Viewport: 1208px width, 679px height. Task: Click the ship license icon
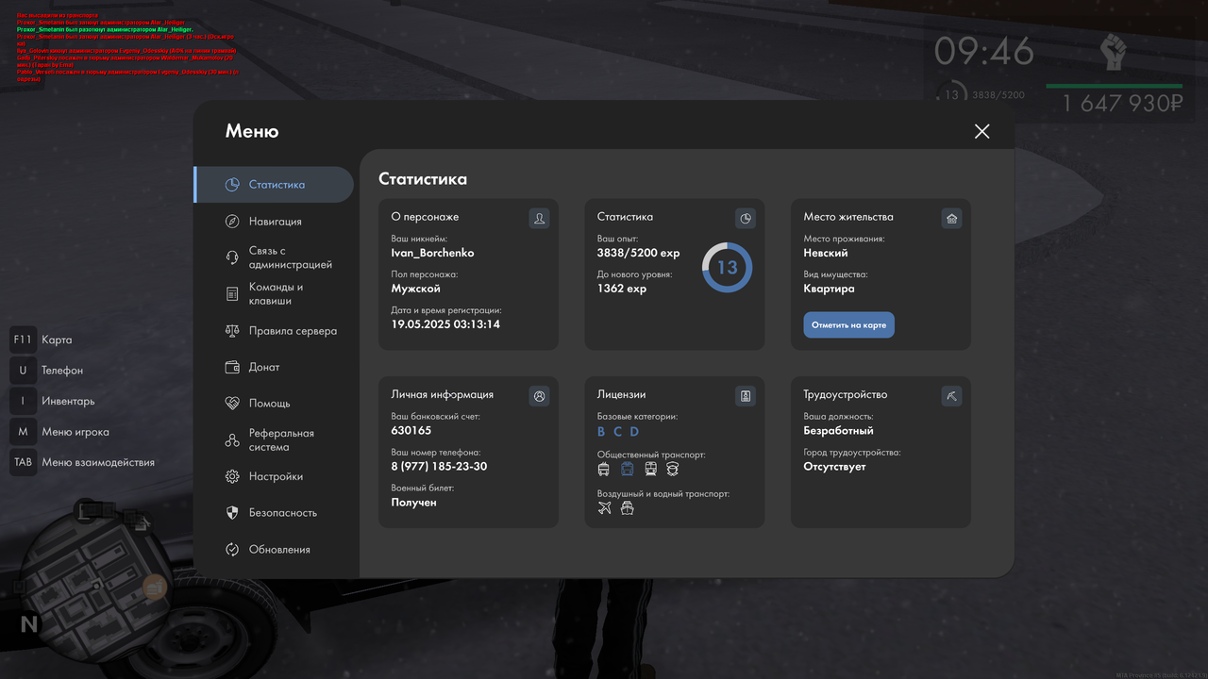pos(628,508)
